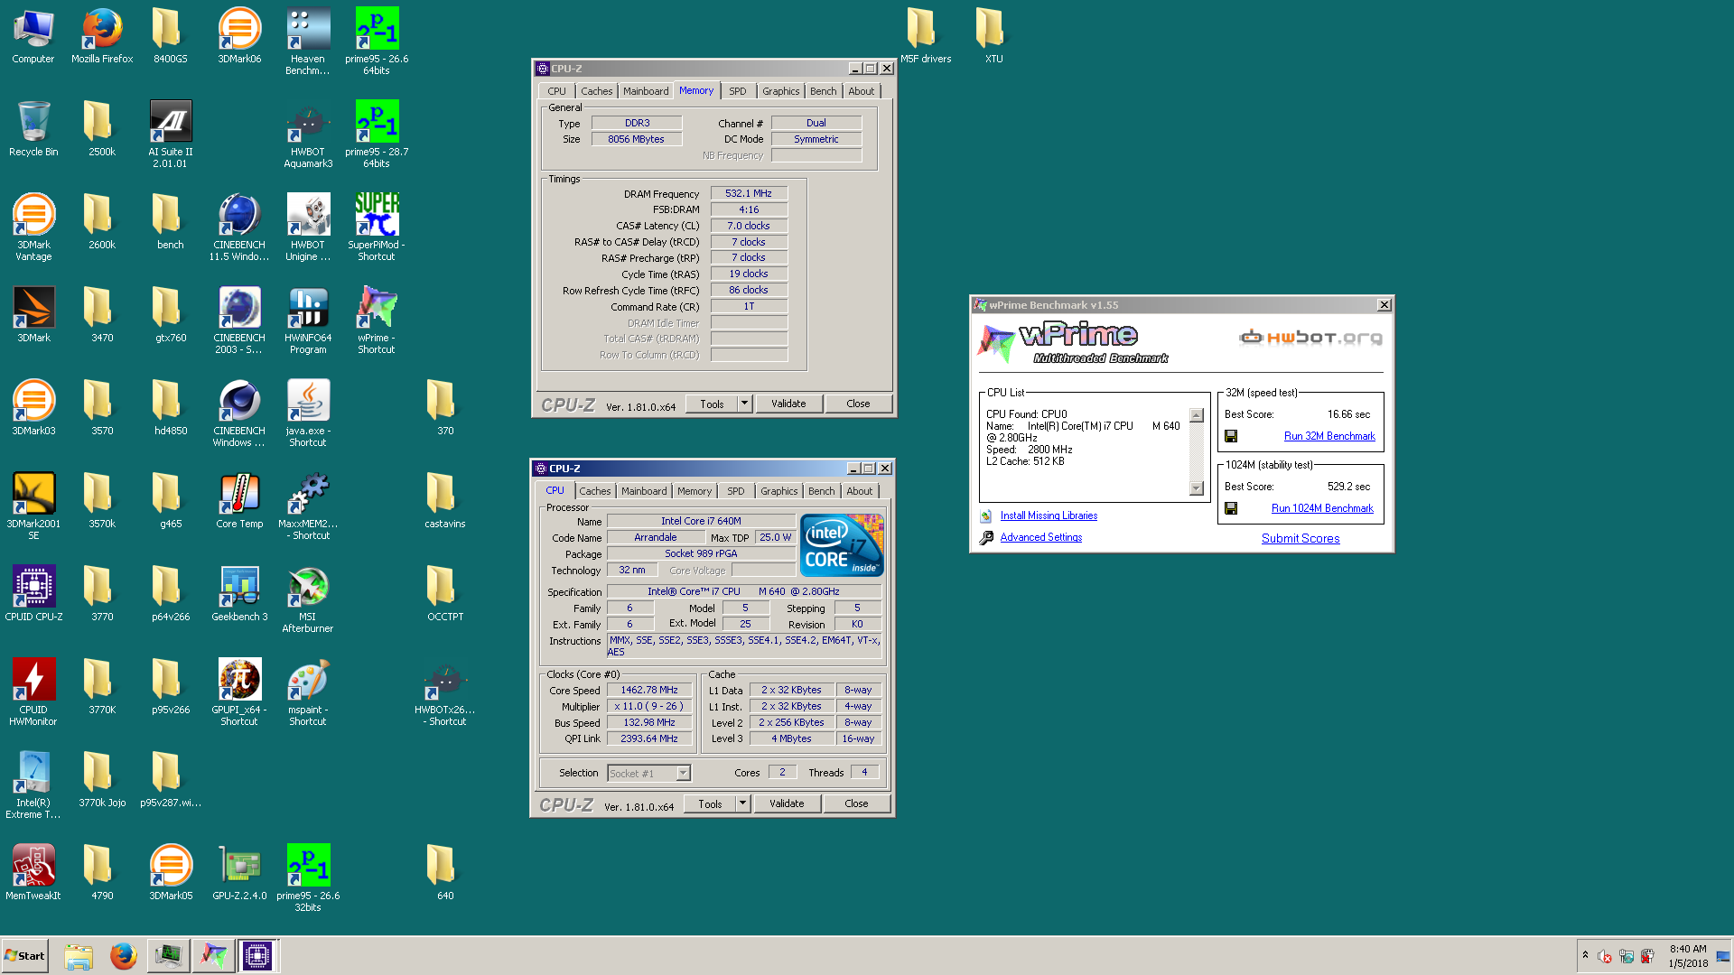Open wPrime desktop shortcut

tap(377, 321)
